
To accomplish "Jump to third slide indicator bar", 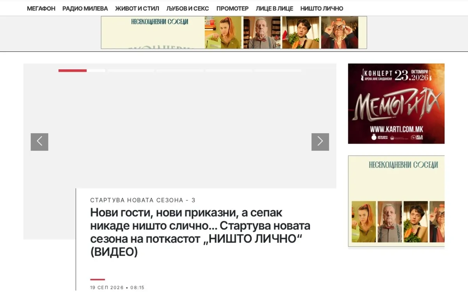I will point(180,70).
